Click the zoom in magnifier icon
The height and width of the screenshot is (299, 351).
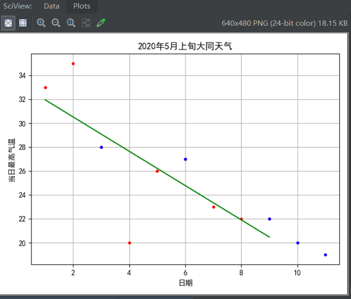tap(41, 23)
